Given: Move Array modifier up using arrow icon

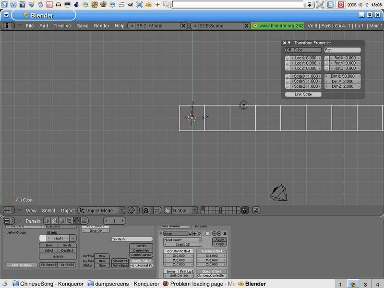Looking at the screenshot, I should tap(214, 234).
